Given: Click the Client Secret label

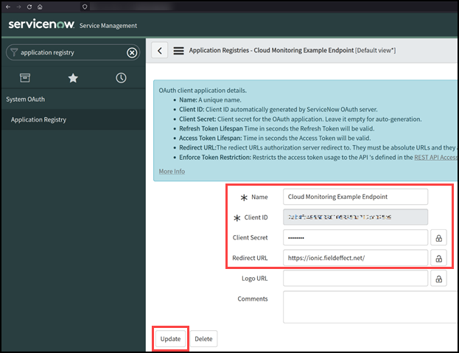Looking at the screenshot, I should pos(250,238).
